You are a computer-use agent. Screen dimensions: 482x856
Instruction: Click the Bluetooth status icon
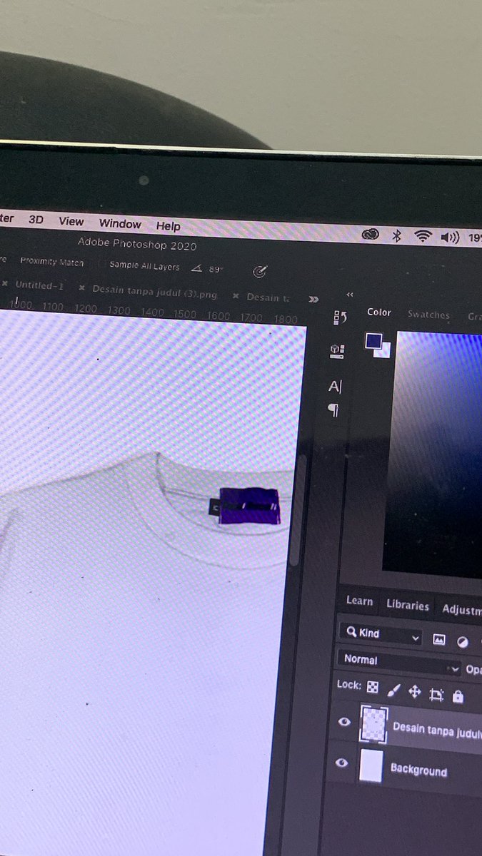click(x=397, y=235)
